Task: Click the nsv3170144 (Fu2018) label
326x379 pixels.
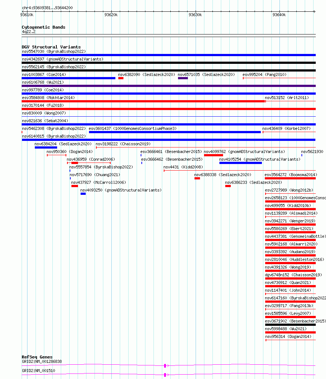Action: point(43,106)
